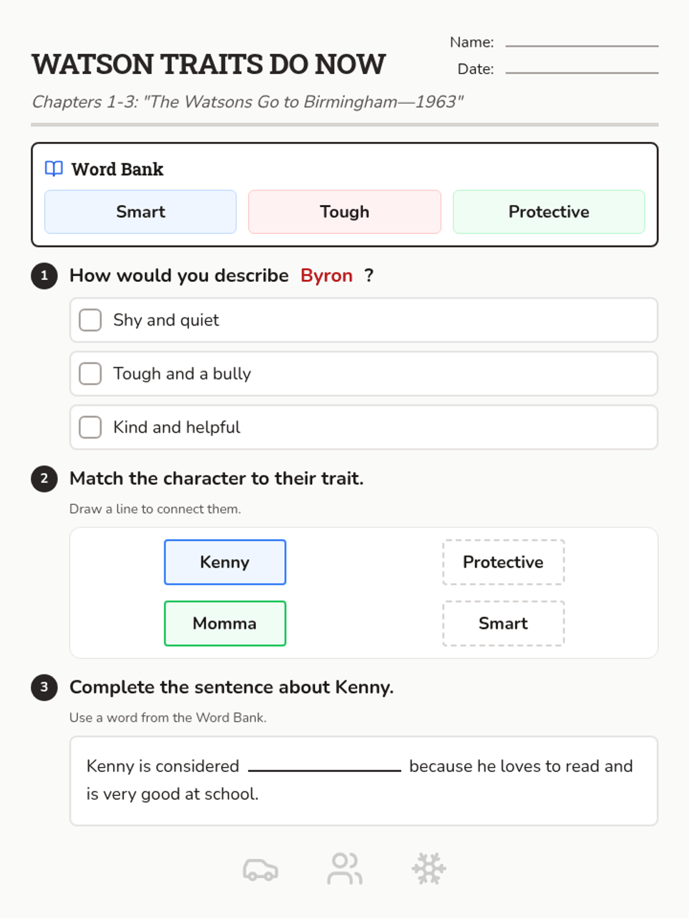The height and width of the screenshot is (919, 689).
Task: Click the Smart word bank chip
Action: tap(141, 212)
